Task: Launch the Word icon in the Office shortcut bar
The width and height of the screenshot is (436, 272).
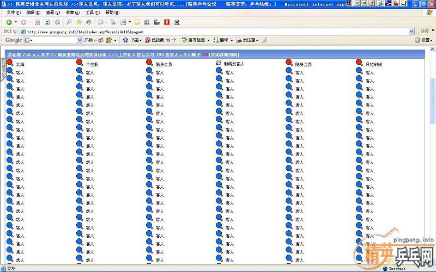Action: pyautogui.click(x=357, y=3)
